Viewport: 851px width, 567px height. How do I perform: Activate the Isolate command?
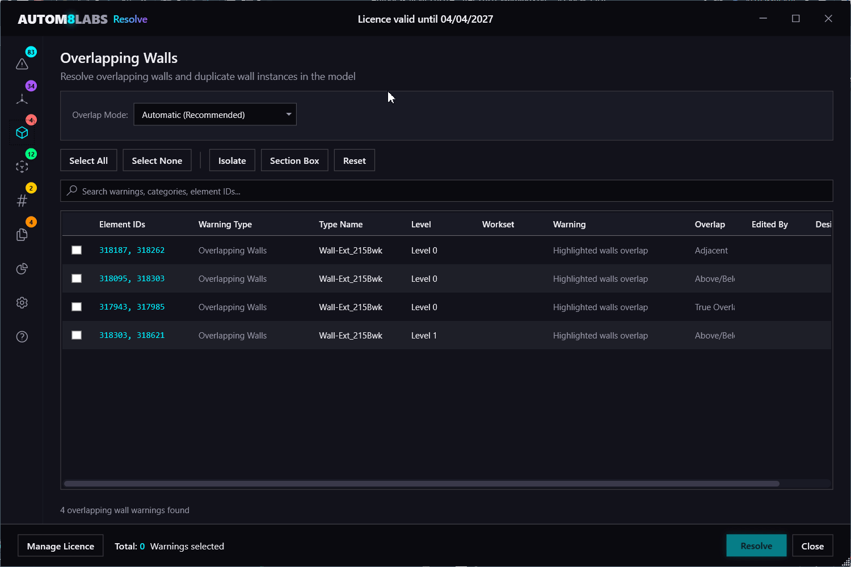(x=231, y=160)
